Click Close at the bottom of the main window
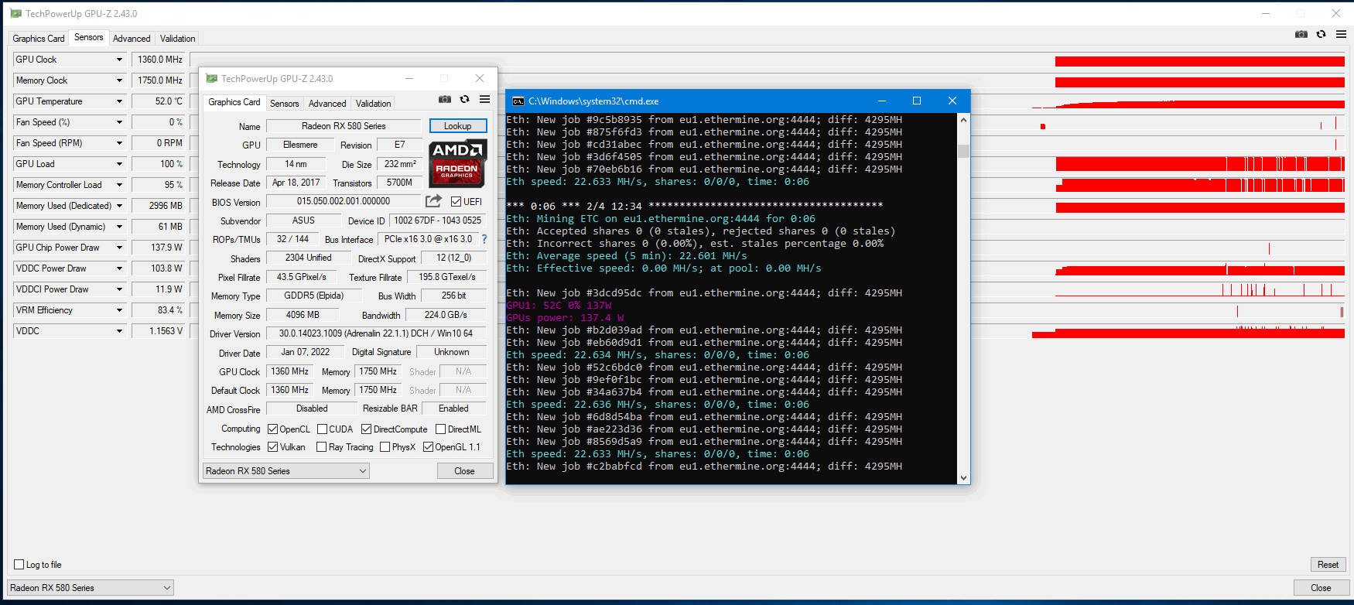 (x=1321, y=588)
